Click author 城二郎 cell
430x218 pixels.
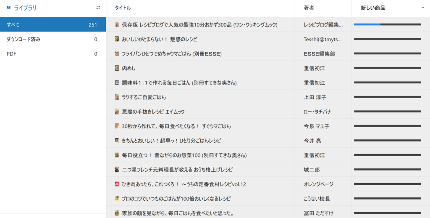(x=312, y=170)
